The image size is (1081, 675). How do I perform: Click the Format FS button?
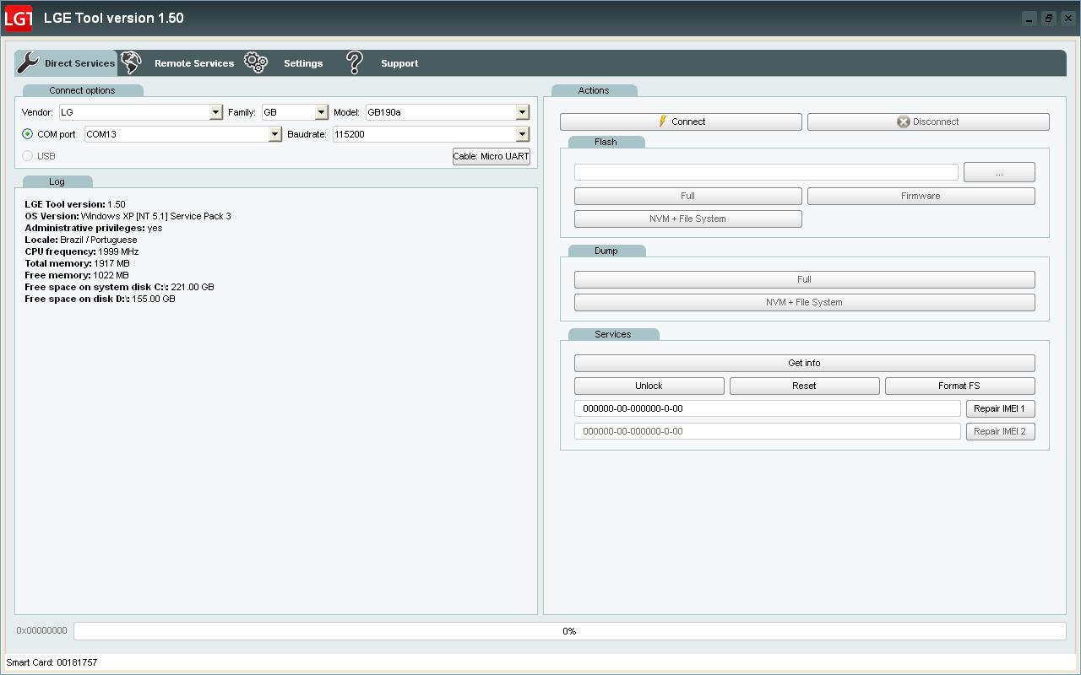coord(960,386)
